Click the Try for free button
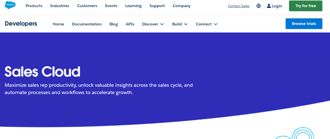The width and height of the screenshot is (330, 139). [x=306, y=6]
